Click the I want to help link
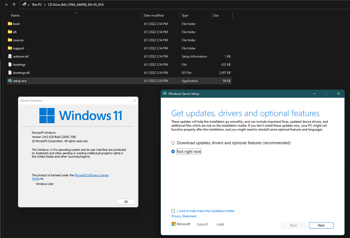The height and width of the screenshot is (238, 350). pyautogui.click(x=206, y=211)
